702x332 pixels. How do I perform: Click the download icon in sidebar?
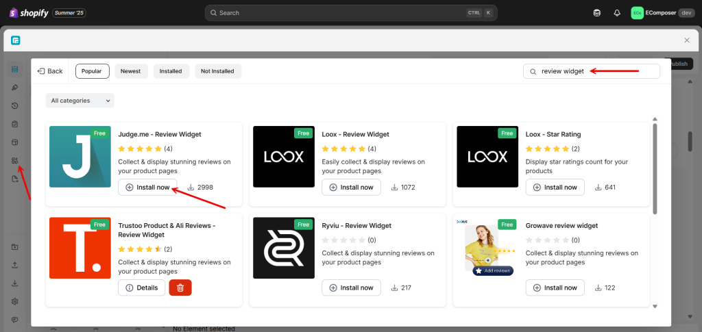pyautogui.click(x=15, y=283)
